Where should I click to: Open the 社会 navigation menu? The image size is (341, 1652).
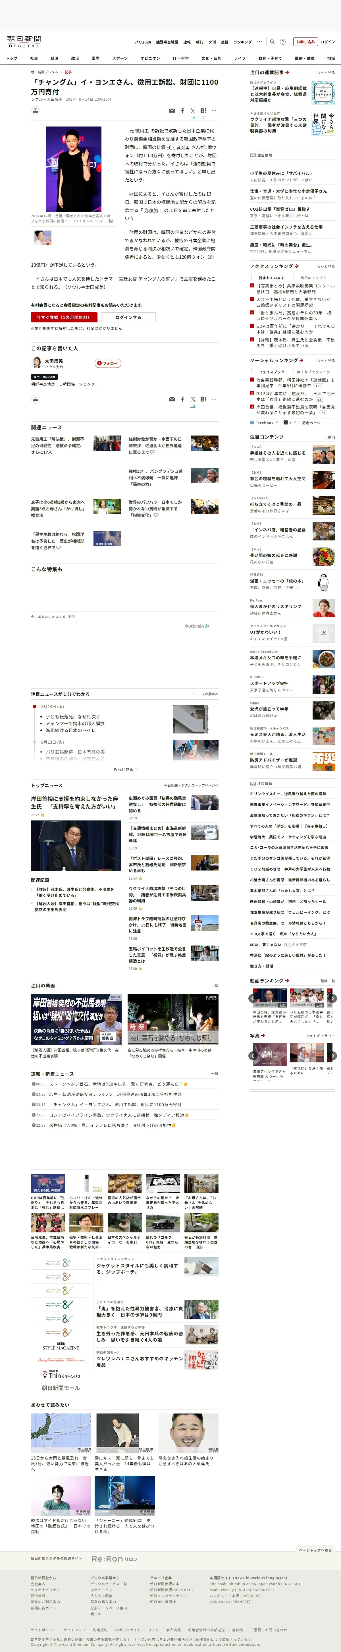34,58
